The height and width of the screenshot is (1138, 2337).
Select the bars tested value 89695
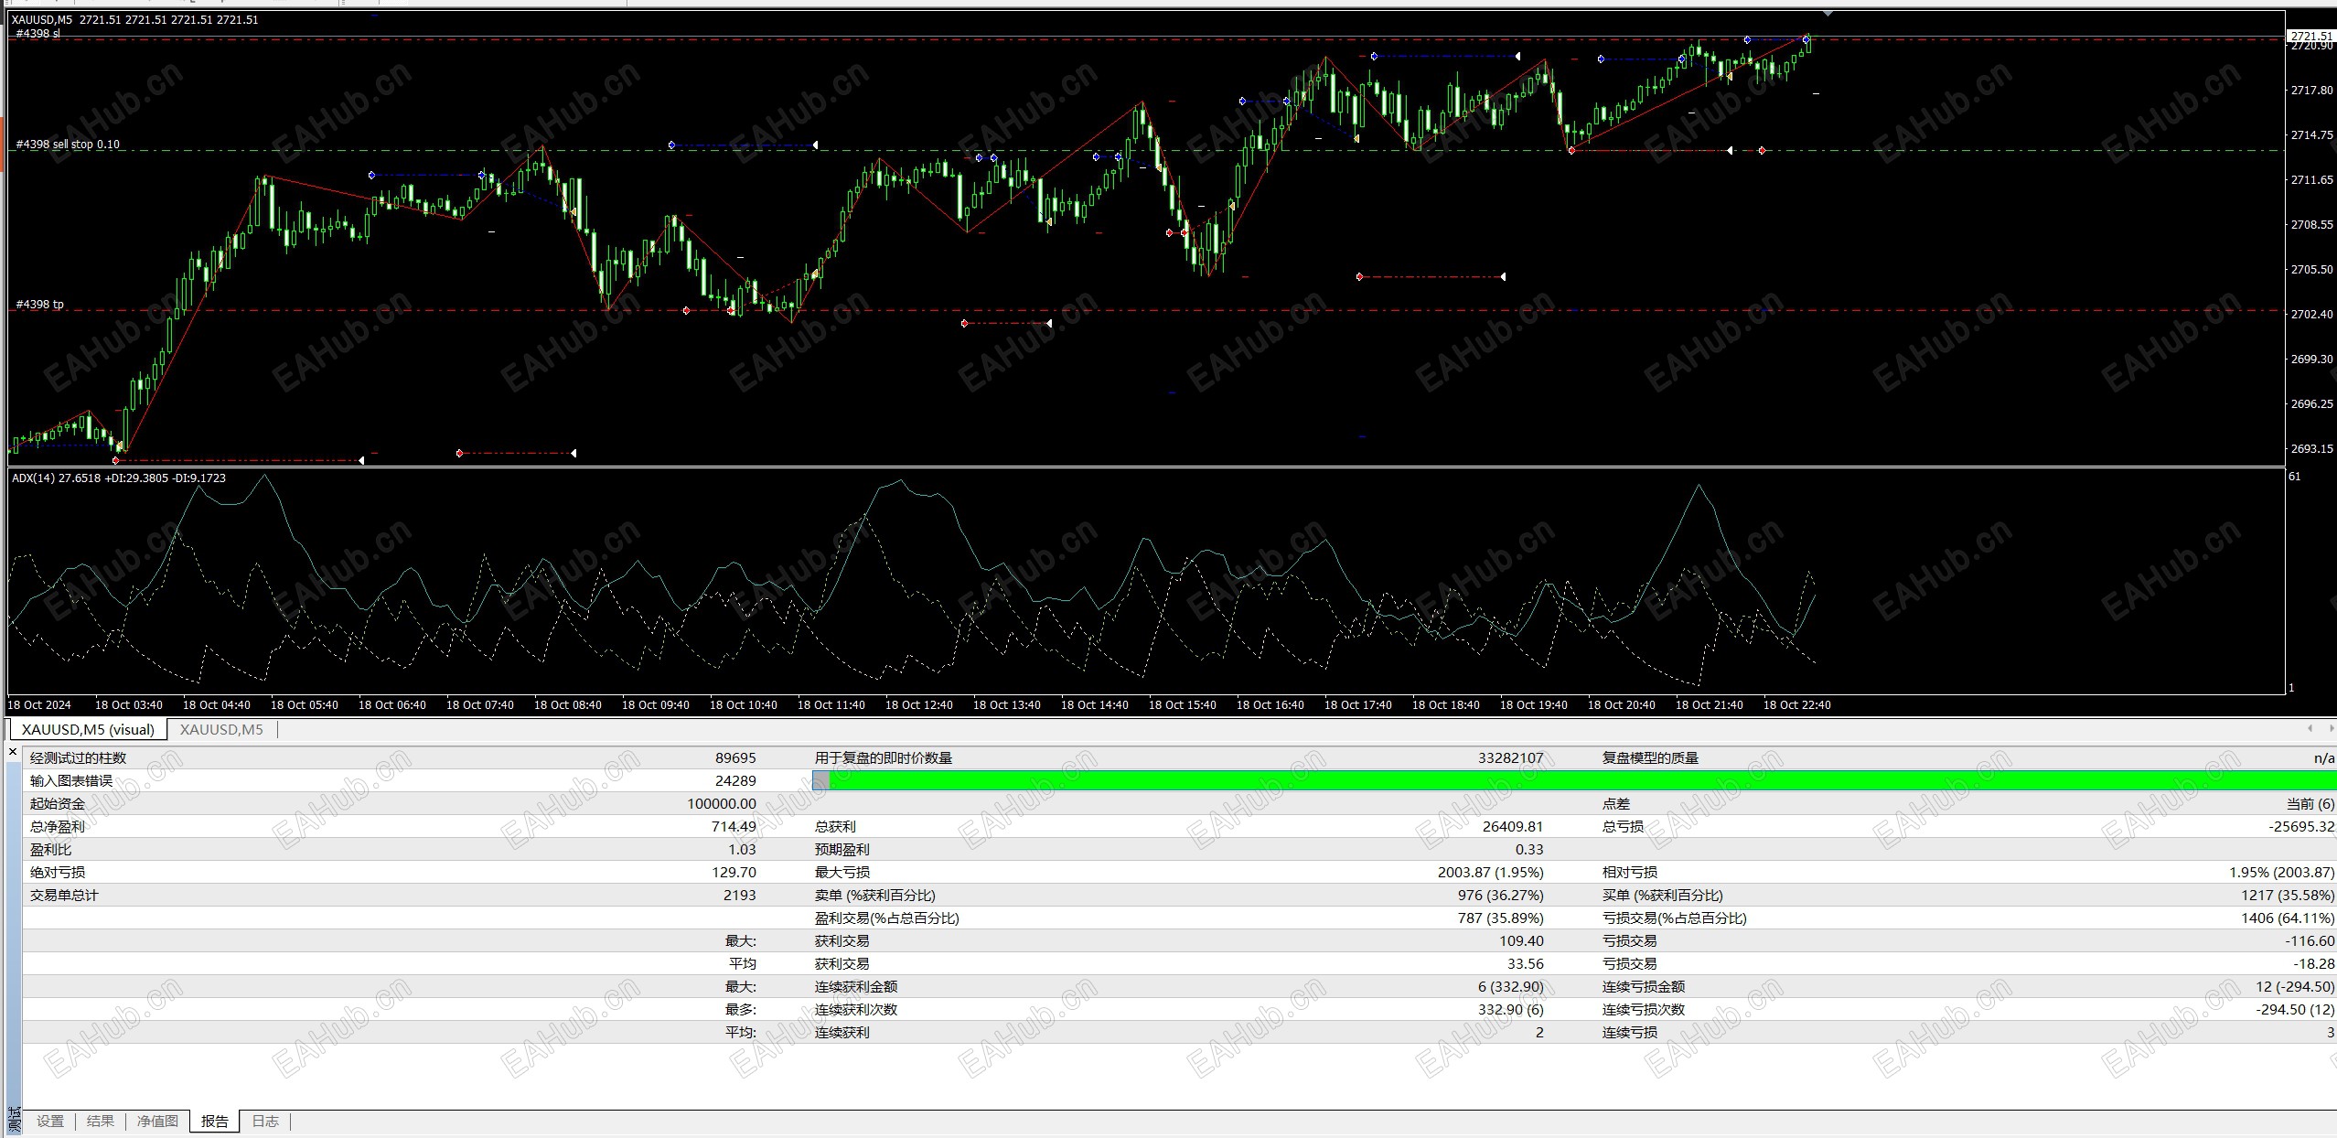(735, 757)
